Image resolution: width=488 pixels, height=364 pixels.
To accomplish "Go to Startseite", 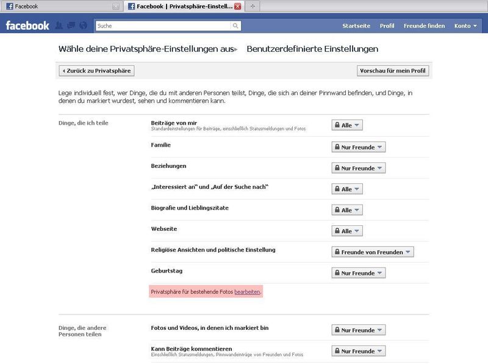I will [x=356, y=26].
